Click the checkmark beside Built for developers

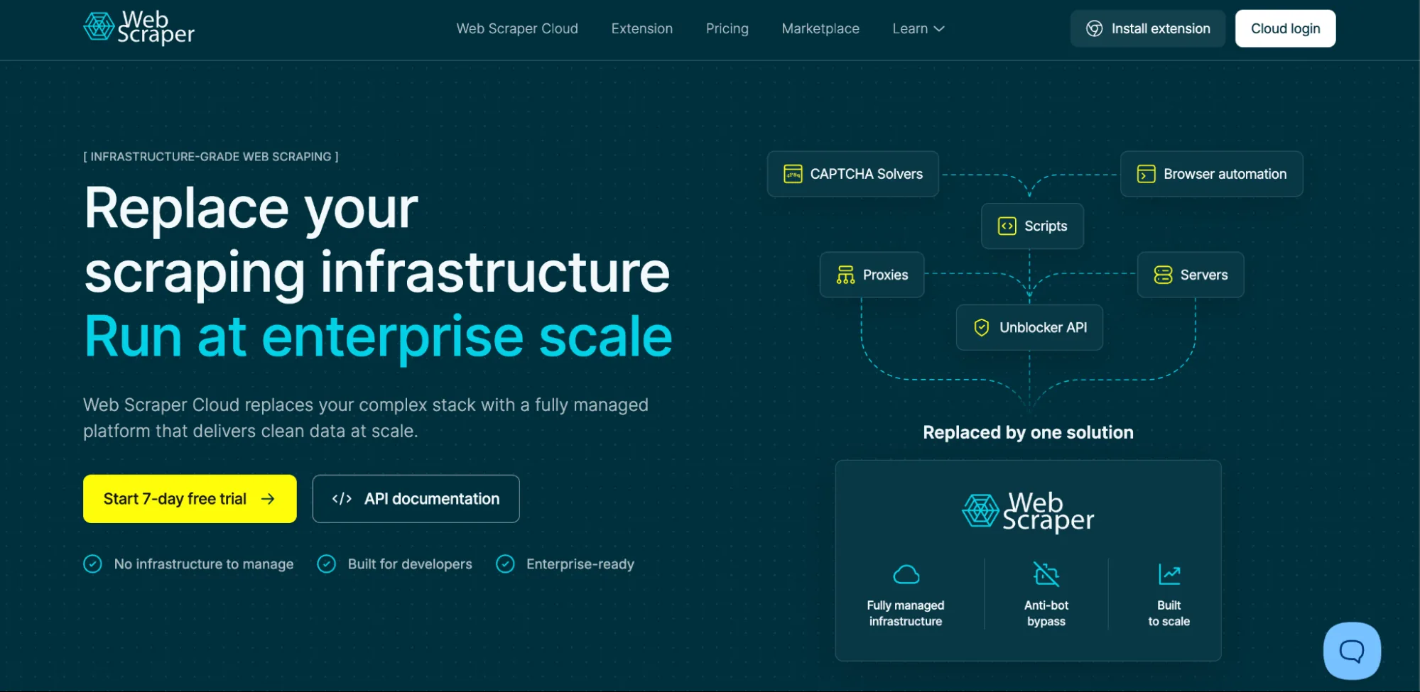pos(326,564)
